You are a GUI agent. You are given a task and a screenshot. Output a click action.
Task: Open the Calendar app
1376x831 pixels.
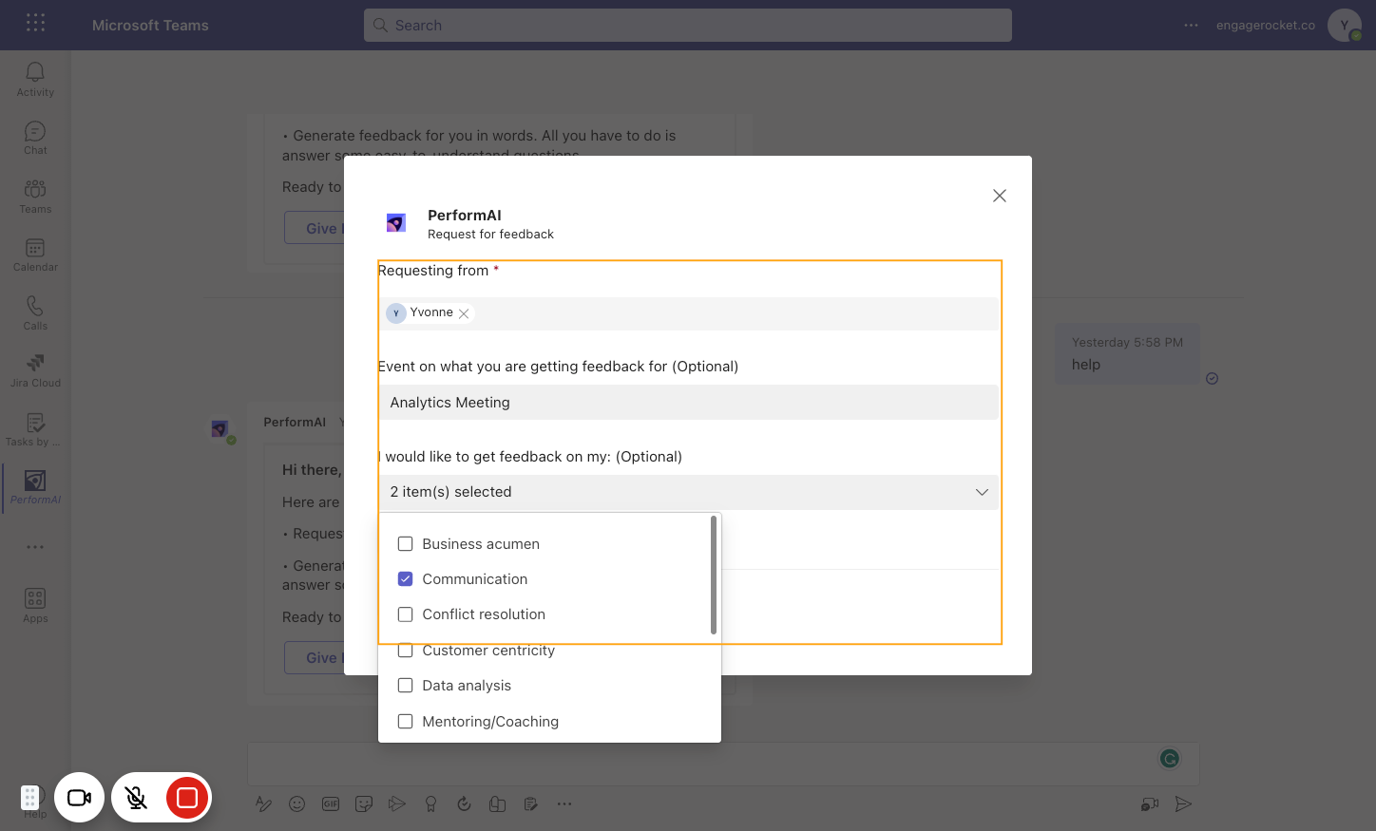coord(35,255)
